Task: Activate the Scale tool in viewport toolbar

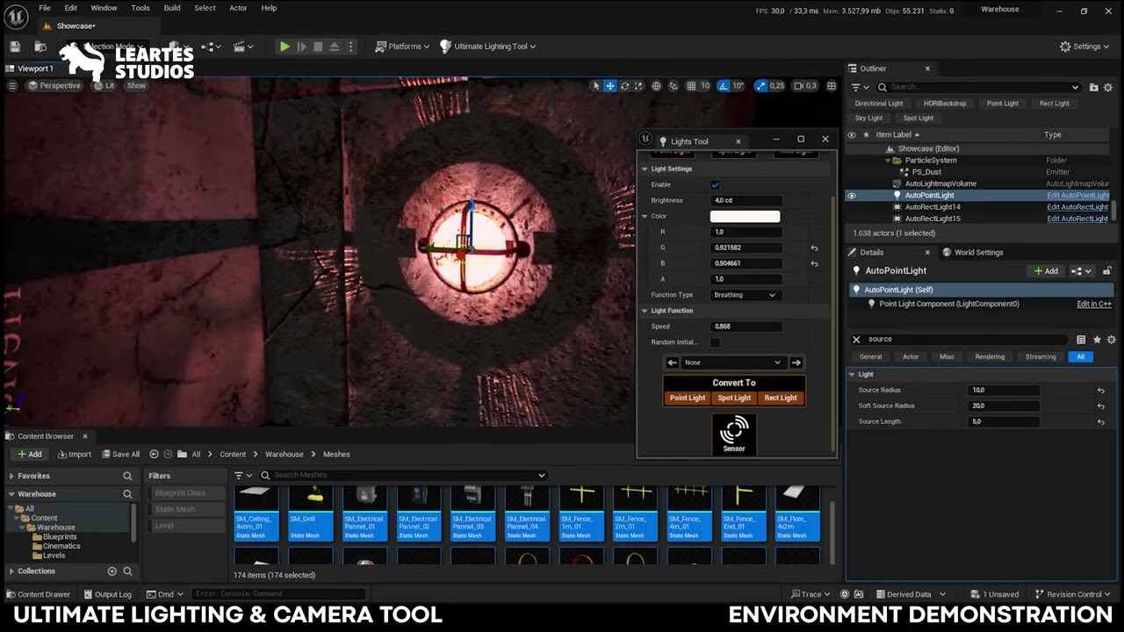Action: 638,86
